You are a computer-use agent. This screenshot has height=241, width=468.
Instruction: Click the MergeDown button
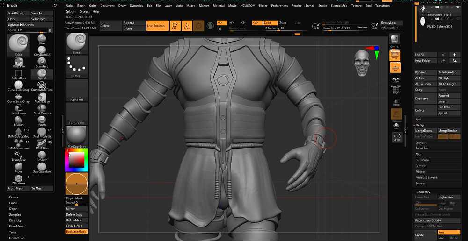[x=425, y=131]
